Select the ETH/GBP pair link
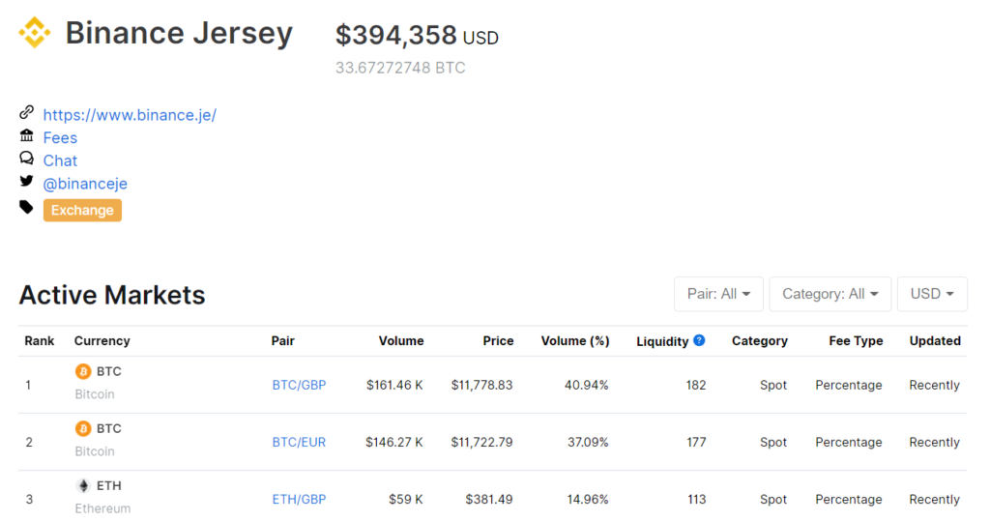 click(299, 500)
